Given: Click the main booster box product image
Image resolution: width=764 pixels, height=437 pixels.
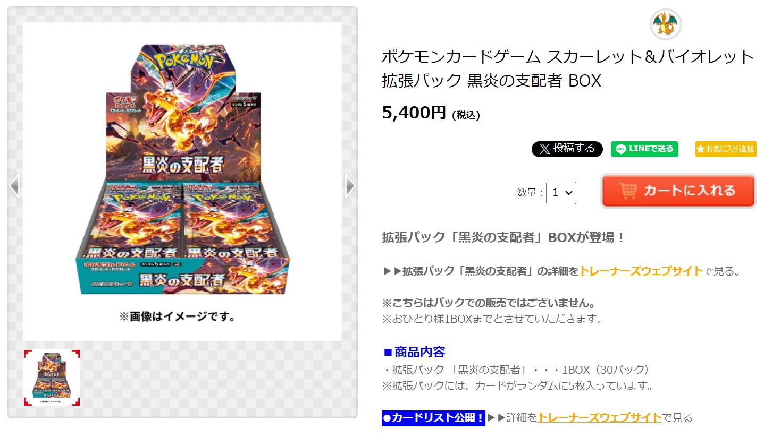Looking at the screenshot, I should click(182, 170).
